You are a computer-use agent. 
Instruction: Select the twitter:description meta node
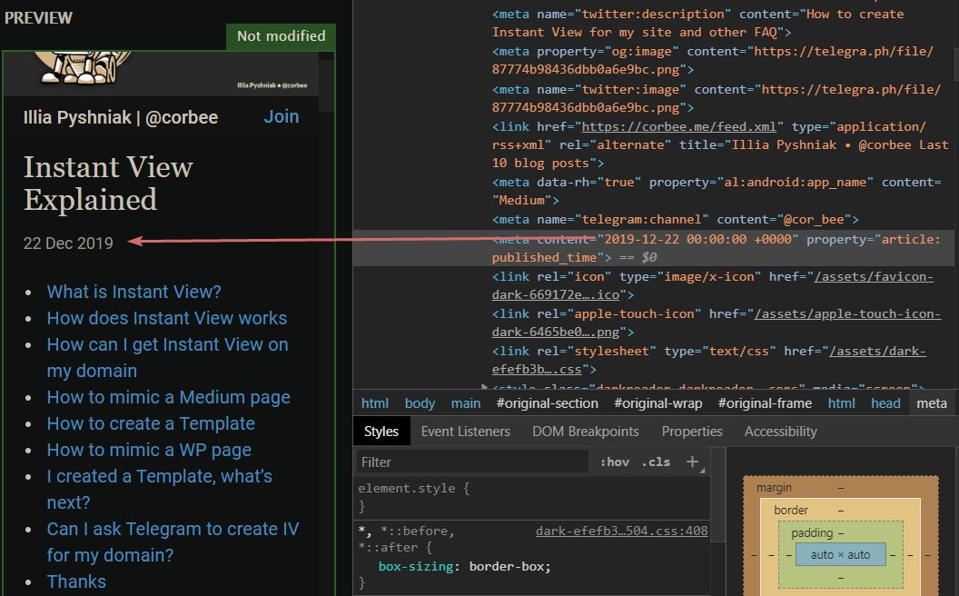pyautogui.click(x=697, y=24)
